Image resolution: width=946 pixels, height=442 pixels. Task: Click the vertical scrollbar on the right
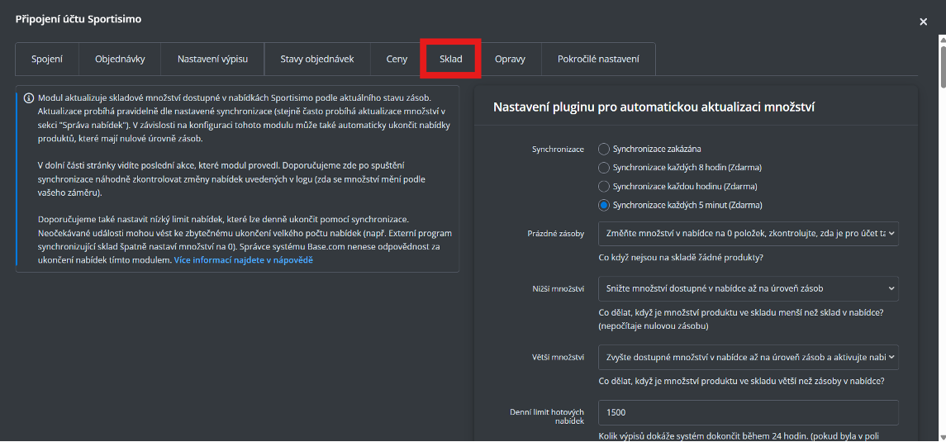[943, 66]
